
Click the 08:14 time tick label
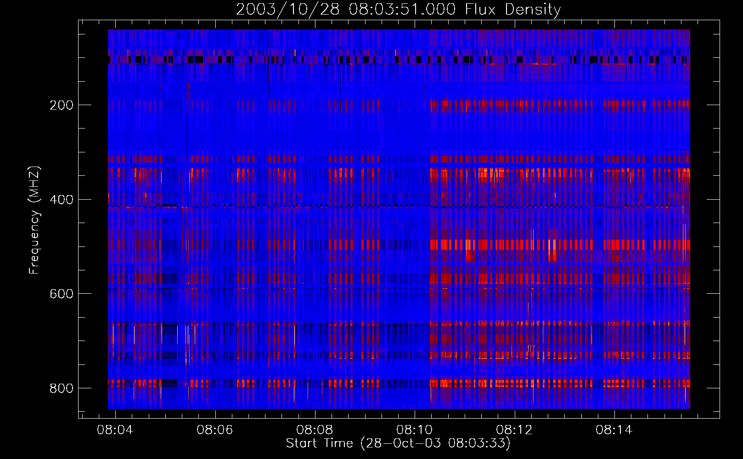[x=614, y=430]
